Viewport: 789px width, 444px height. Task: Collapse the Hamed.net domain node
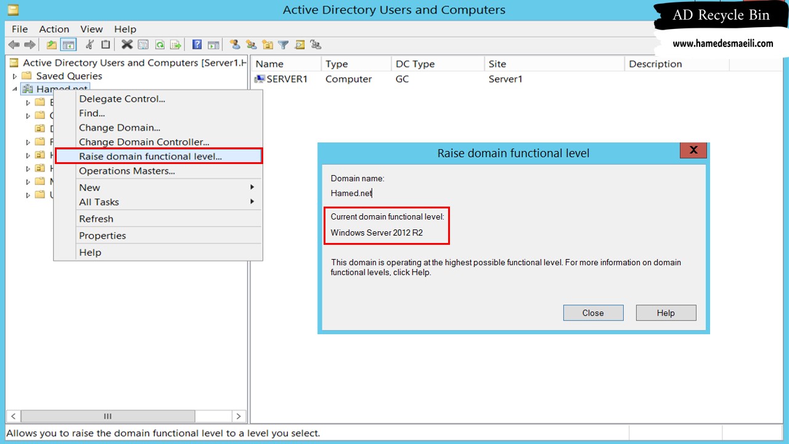(x=15, y=89)
